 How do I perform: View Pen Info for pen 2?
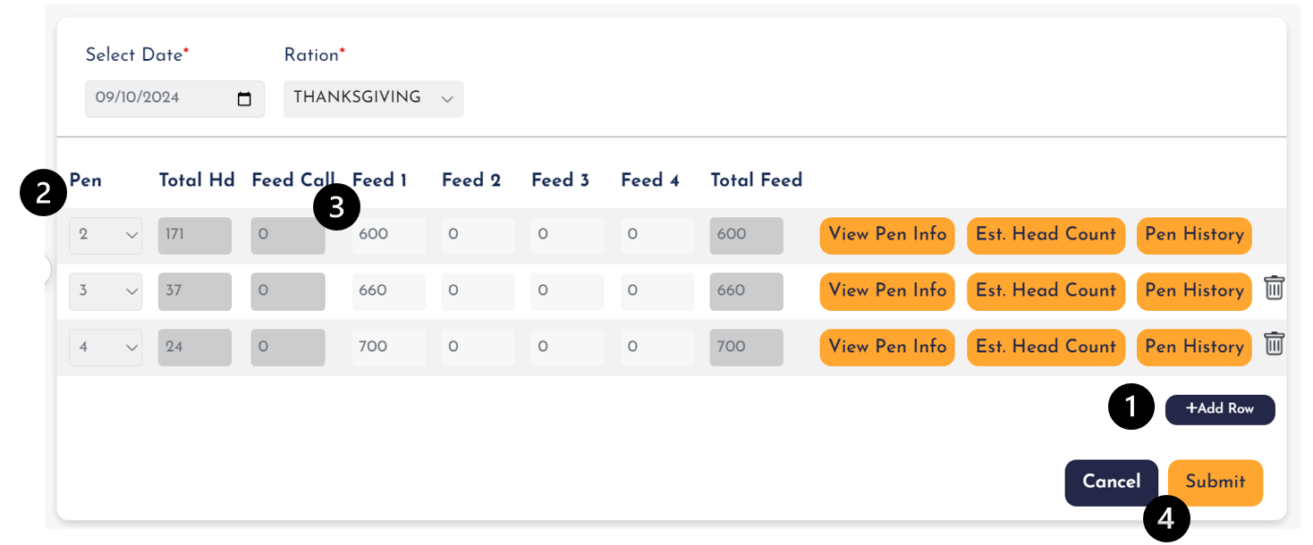point(887,235)
